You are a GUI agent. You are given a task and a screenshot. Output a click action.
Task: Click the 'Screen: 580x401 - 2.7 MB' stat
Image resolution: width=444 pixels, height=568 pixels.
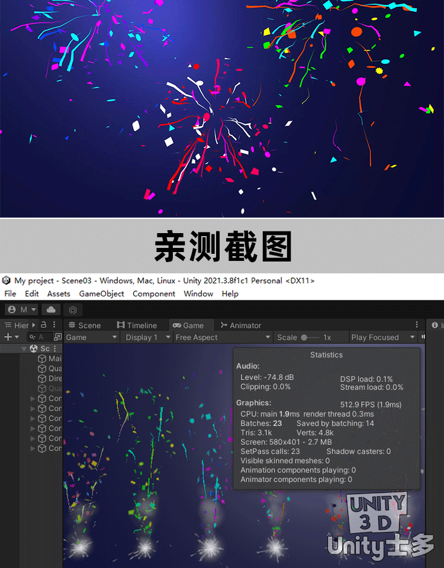click(286, 443)
